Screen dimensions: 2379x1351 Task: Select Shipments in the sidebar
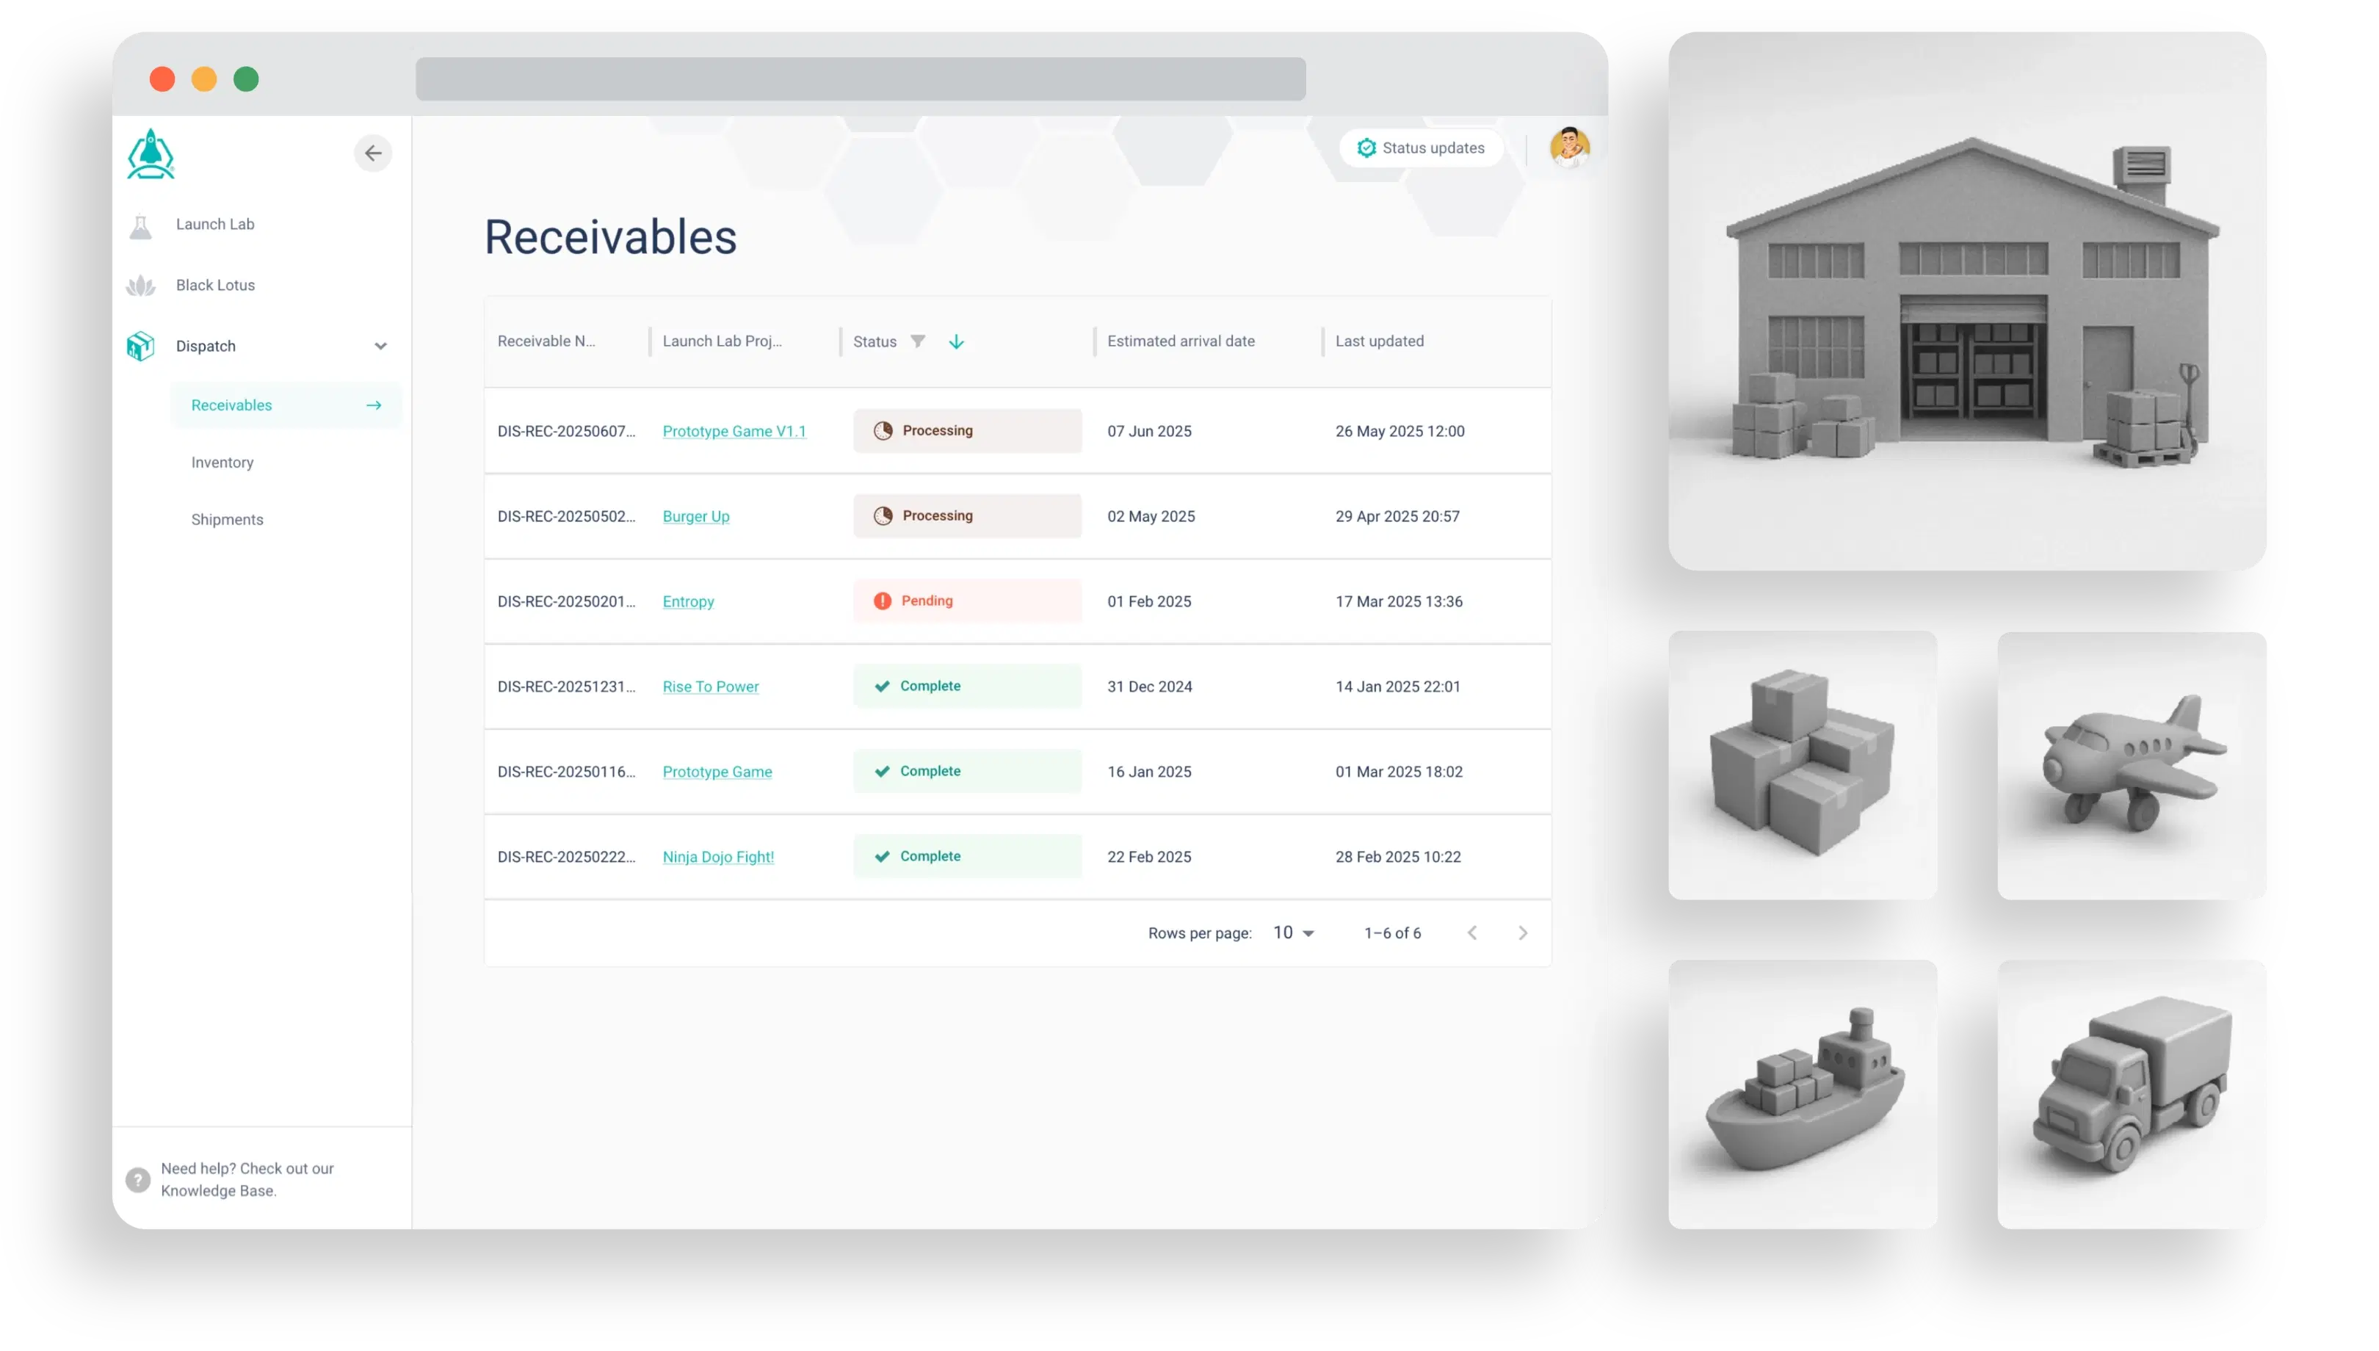point(228,520)
